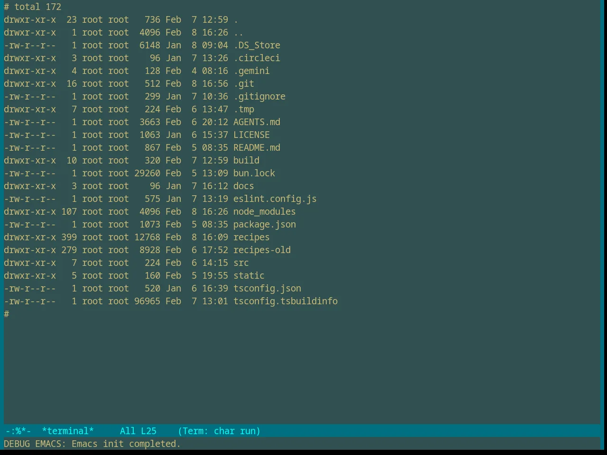Click the LICENSE file name
Viewport: 607px width, 455px height.
coord(251,135)
